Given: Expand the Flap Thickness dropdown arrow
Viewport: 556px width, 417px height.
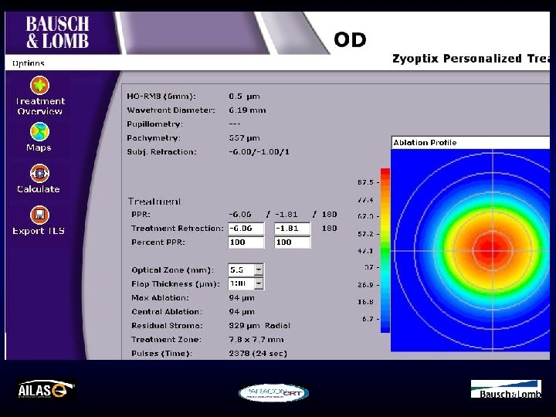Looking at the screenshot, I should [x=259, y=283].
